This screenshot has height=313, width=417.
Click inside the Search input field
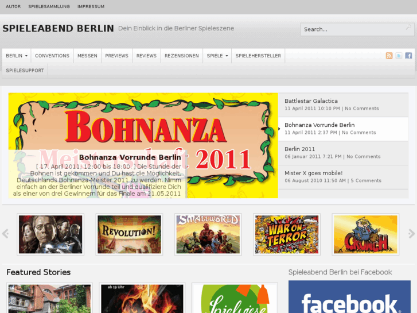pos(357,29)
